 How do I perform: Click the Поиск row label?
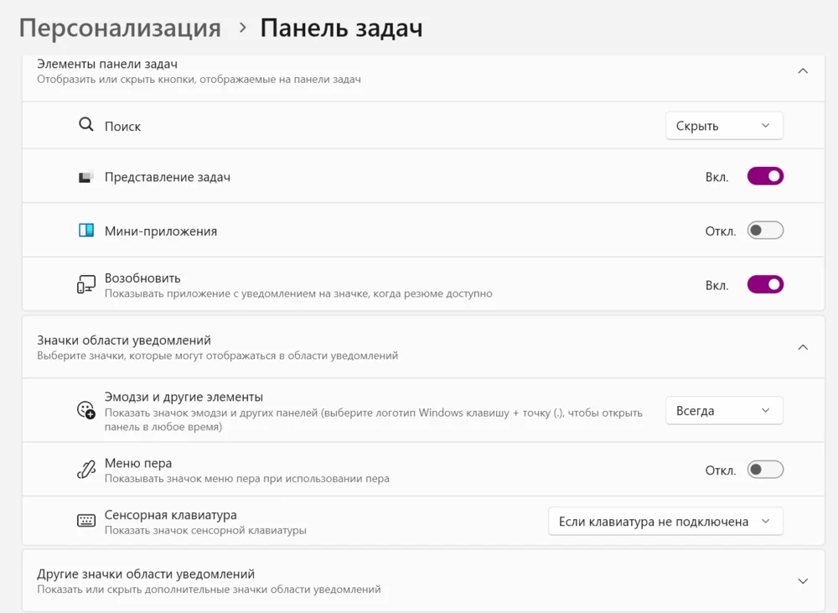(x=122, y=127)
